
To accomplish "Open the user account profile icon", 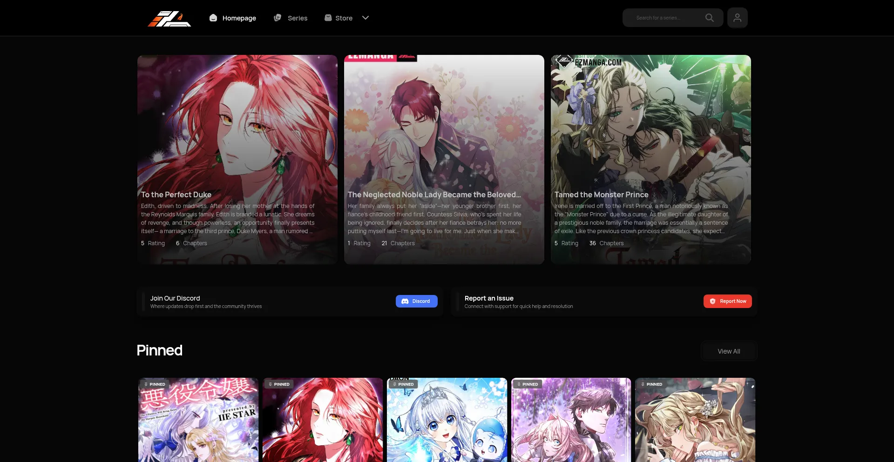I will coord(737,18).
